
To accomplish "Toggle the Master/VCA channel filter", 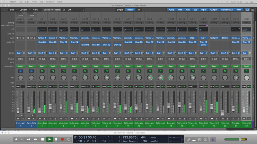I will (x=227, y=10).
